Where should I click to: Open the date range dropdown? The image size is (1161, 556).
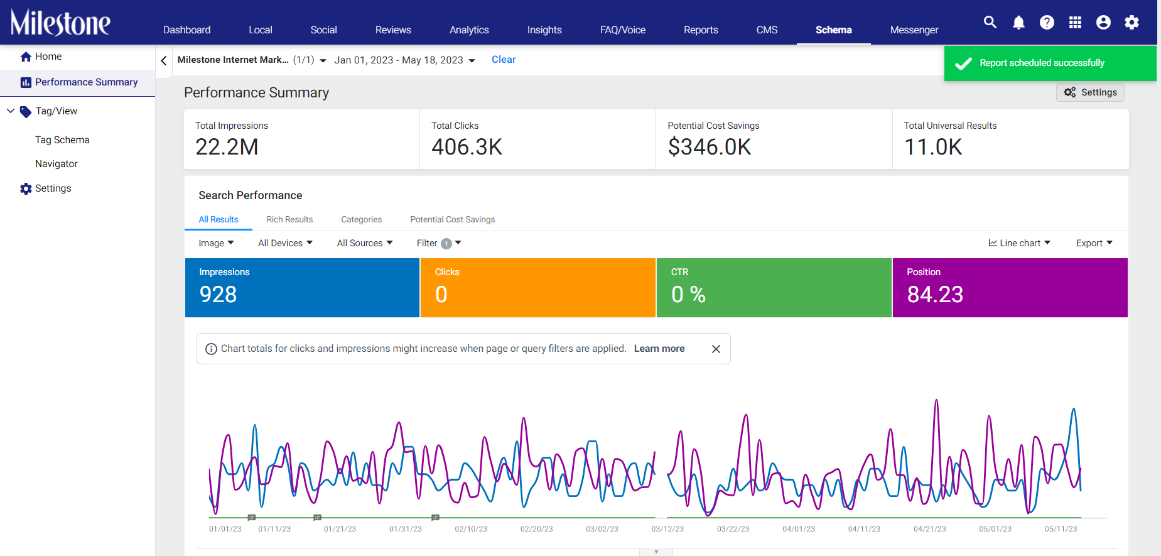405,60
